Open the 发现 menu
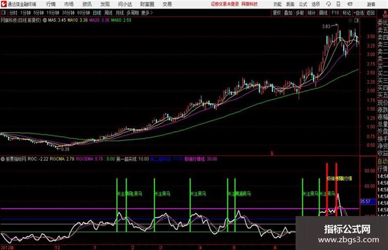388x250 pixels. pos(105,4)
